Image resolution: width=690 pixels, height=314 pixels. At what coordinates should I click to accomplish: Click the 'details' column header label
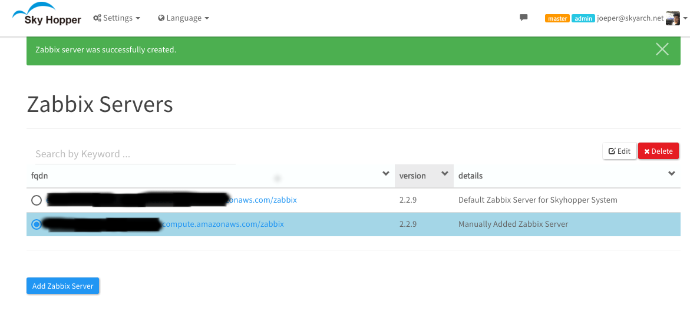click(x=470, y=176)
